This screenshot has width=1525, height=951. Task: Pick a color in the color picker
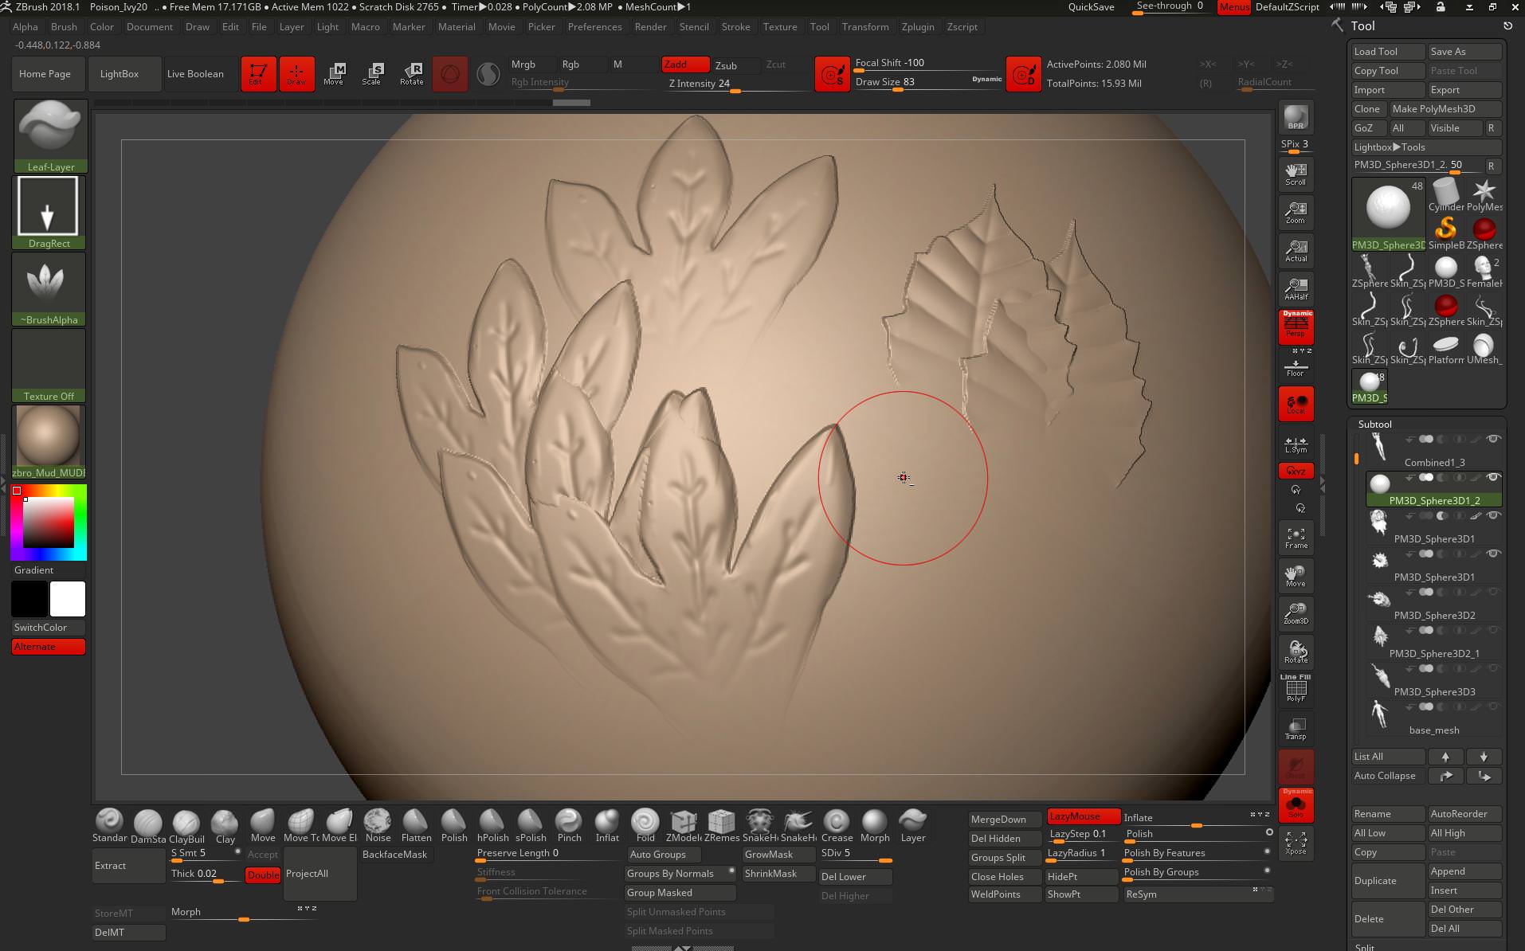[x=48, y=522]
